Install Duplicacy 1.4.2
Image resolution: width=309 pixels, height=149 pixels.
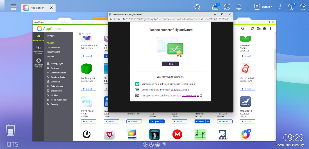89,89
